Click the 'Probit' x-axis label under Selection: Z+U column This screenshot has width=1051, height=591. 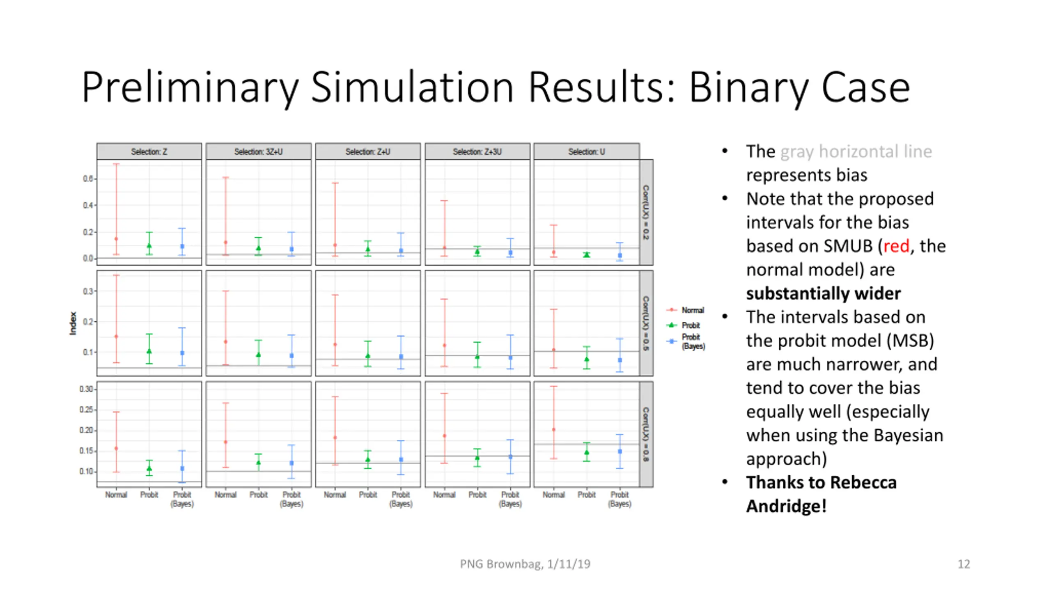[x=368, y=495]
